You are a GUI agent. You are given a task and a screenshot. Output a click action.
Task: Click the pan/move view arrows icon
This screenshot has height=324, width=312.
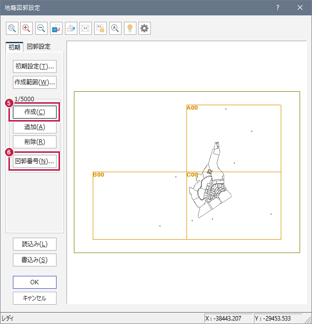click(x=71, y=28)
